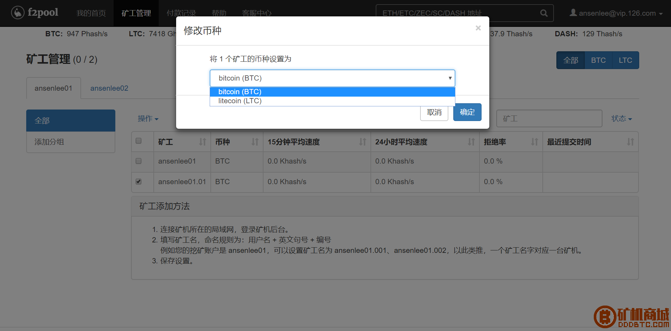Toggle the select-all checkbox in table header
Image resolution: width=671 pixels, height=331 pixels.
[139, 141]
